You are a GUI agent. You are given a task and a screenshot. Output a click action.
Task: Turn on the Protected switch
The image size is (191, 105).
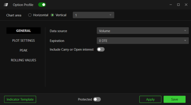97,99
